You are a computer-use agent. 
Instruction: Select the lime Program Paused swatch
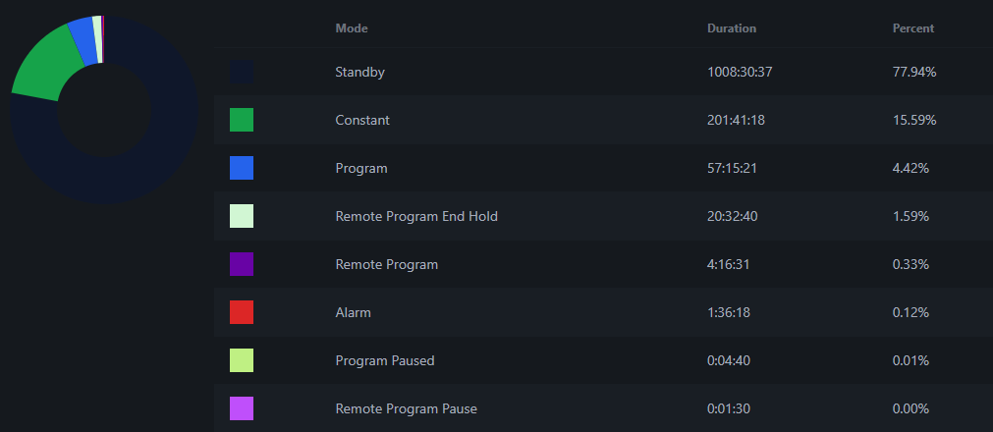pyautogui.click(x=242, y=360)
